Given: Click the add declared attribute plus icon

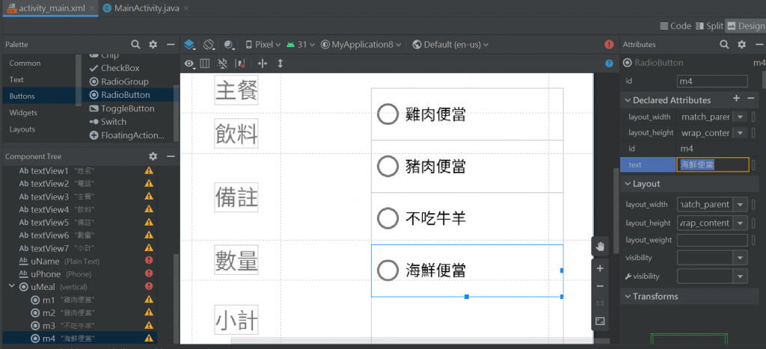Looking at the screenshot, I should point(736,99).
